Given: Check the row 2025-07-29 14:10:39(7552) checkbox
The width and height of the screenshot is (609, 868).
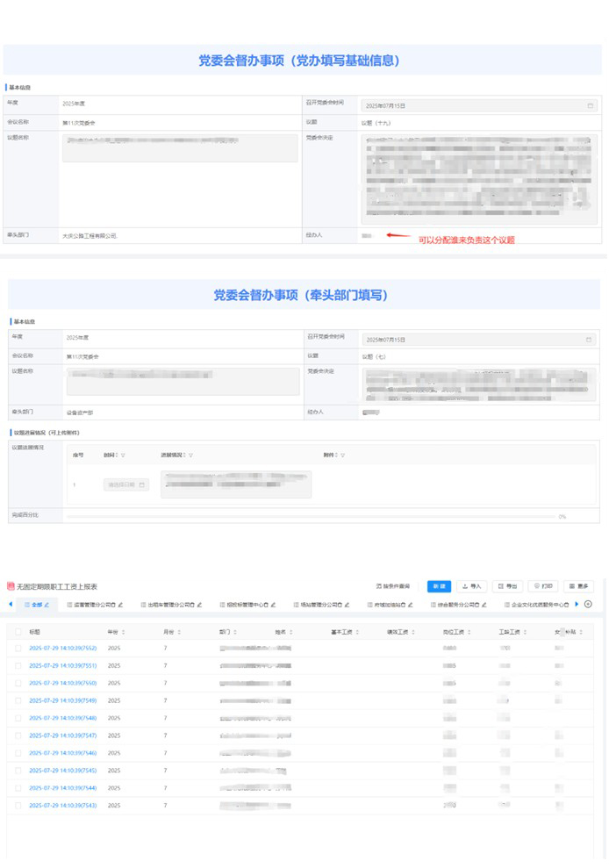Looking at the screenshot, I should click(x=18, y=648).
